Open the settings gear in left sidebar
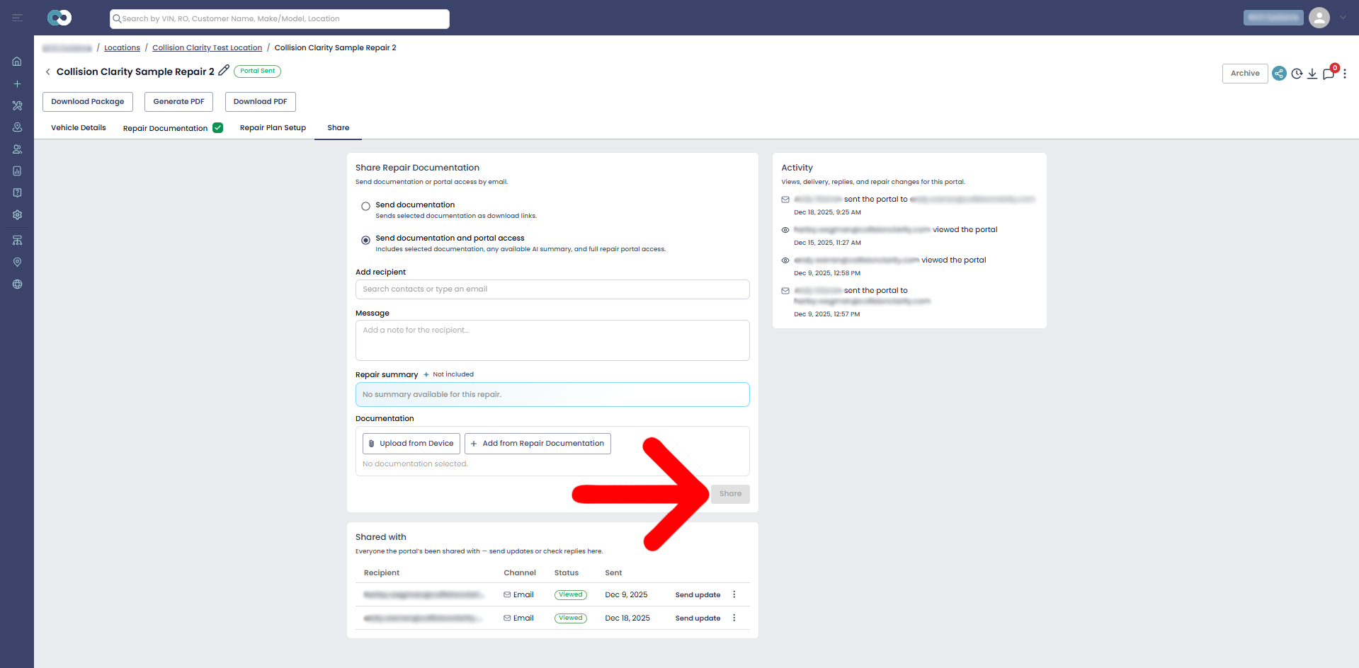This screenshot has height=668, width=1359. point(17,214)
